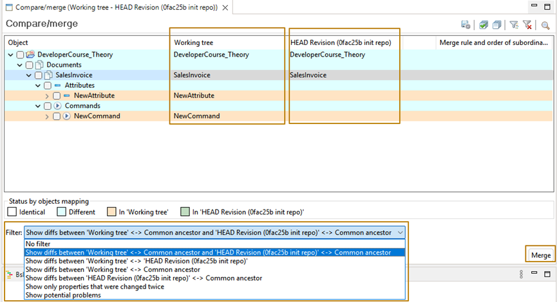Image resolution: width=557 pixels, height=302 pixels.
Task: Click the SalesInvoice document icon in tree
Action: pyautogui.click(x=48, y=75)
